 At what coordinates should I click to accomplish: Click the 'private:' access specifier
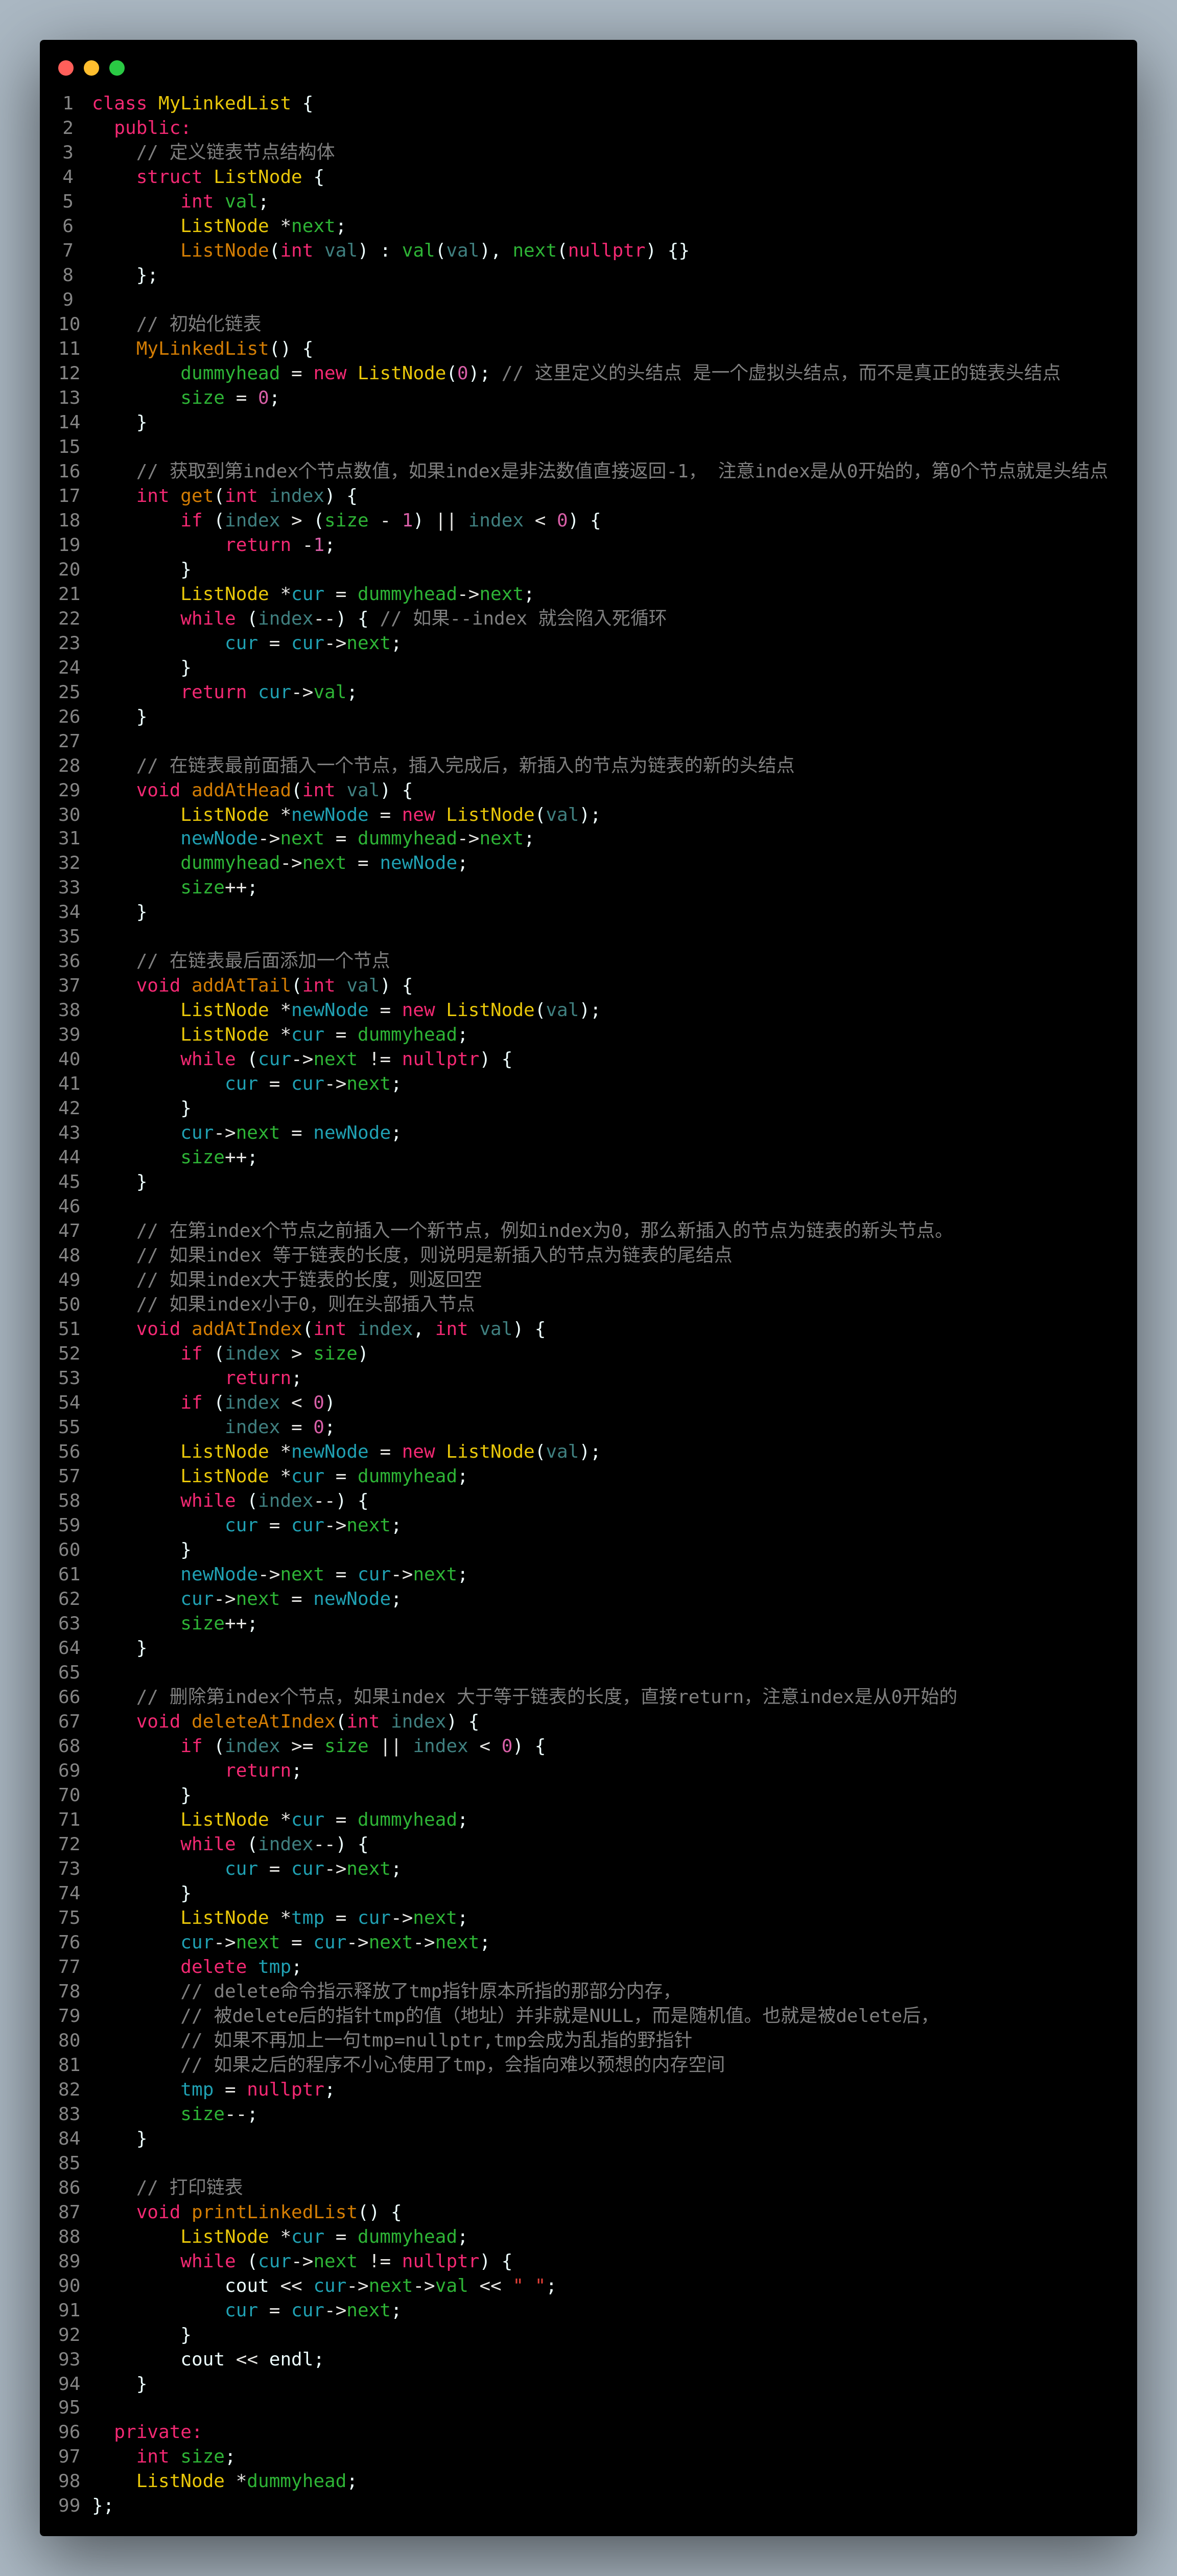[x=158, y=2432]
